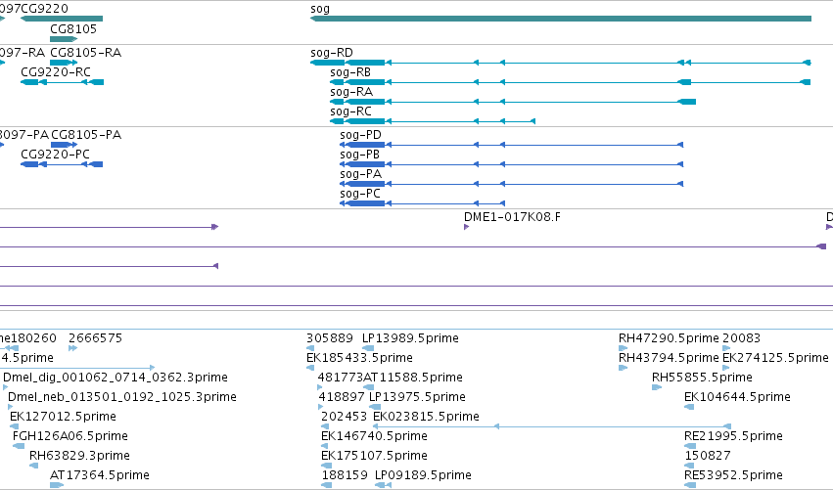Click the 188159 EST label
This screenshot has height=490, width=833.
tap(345, 475)
